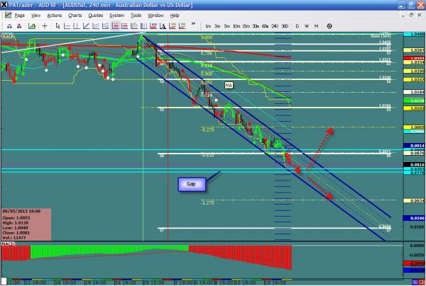This screenshot has height=286, width=426.
Task: Click the PATrader chart icon beside Page menu
Action: pyautogui.click(x=8, y=15)
